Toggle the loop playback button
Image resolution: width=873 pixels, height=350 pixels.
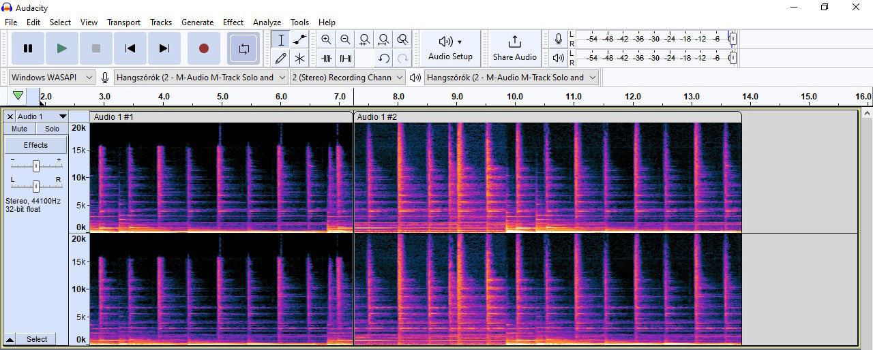coord(243,48)
